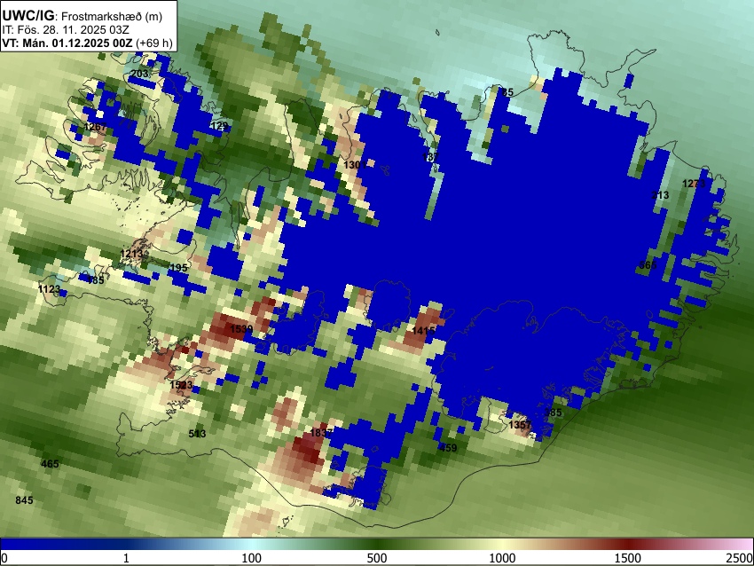Click the map value '565'
Image resolution: width=754 pixels, height=566 pixels.
coord(648,265)
